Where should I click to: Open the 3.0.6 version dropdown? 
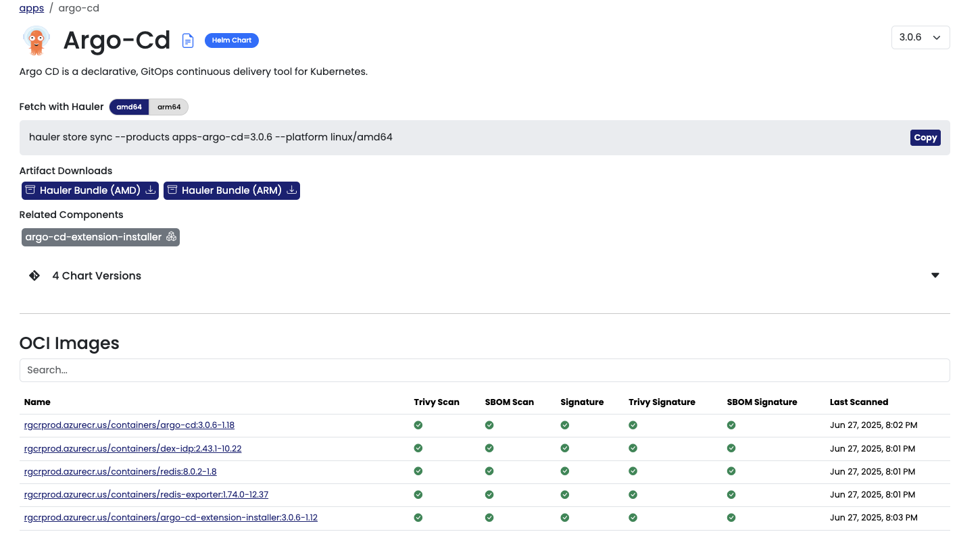tap(921, 38)
